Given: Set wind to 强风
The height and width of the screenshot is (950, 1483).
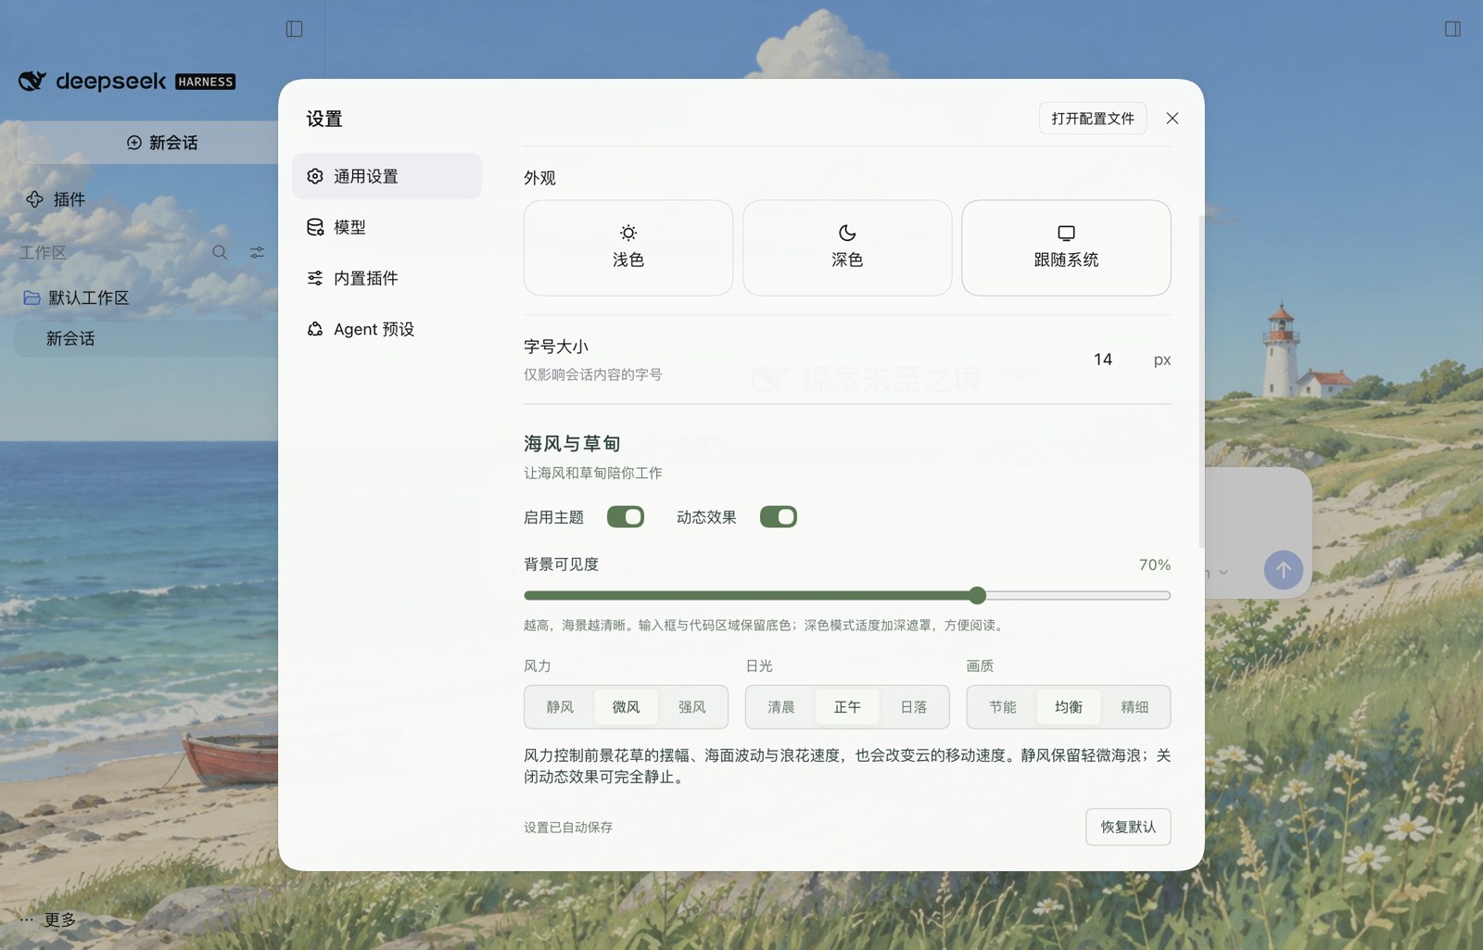Looking at the screenshot, I should pyautogui.click(x=691, y=707).
